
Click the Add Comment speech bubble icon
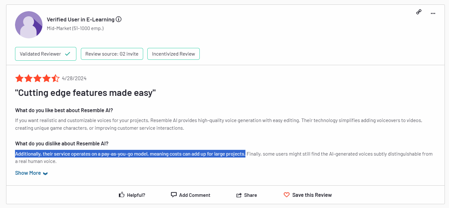(x=174, y=195)
